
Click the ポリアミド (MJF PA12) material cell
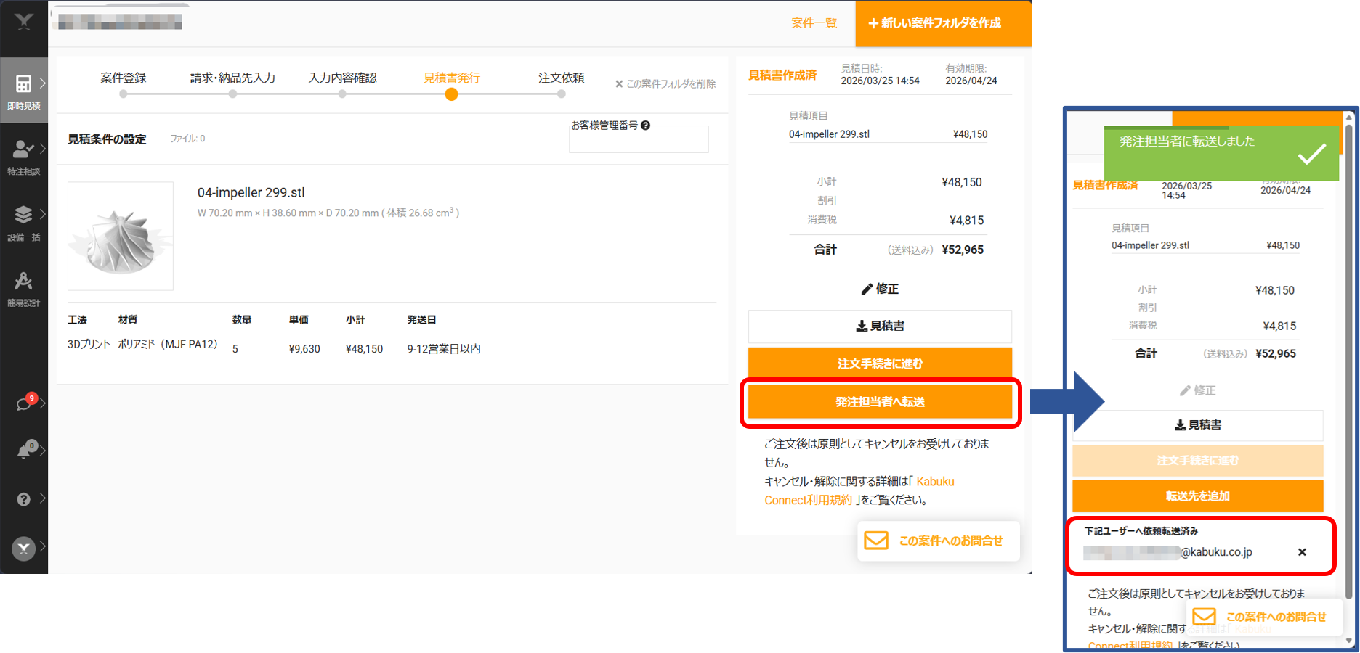(168, 344)
